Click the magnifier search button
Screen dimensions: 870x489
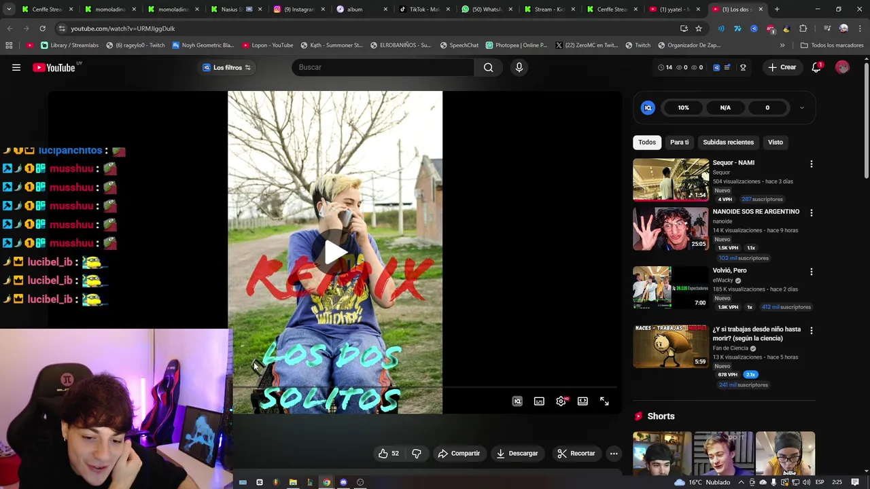(x=489, y=67)
